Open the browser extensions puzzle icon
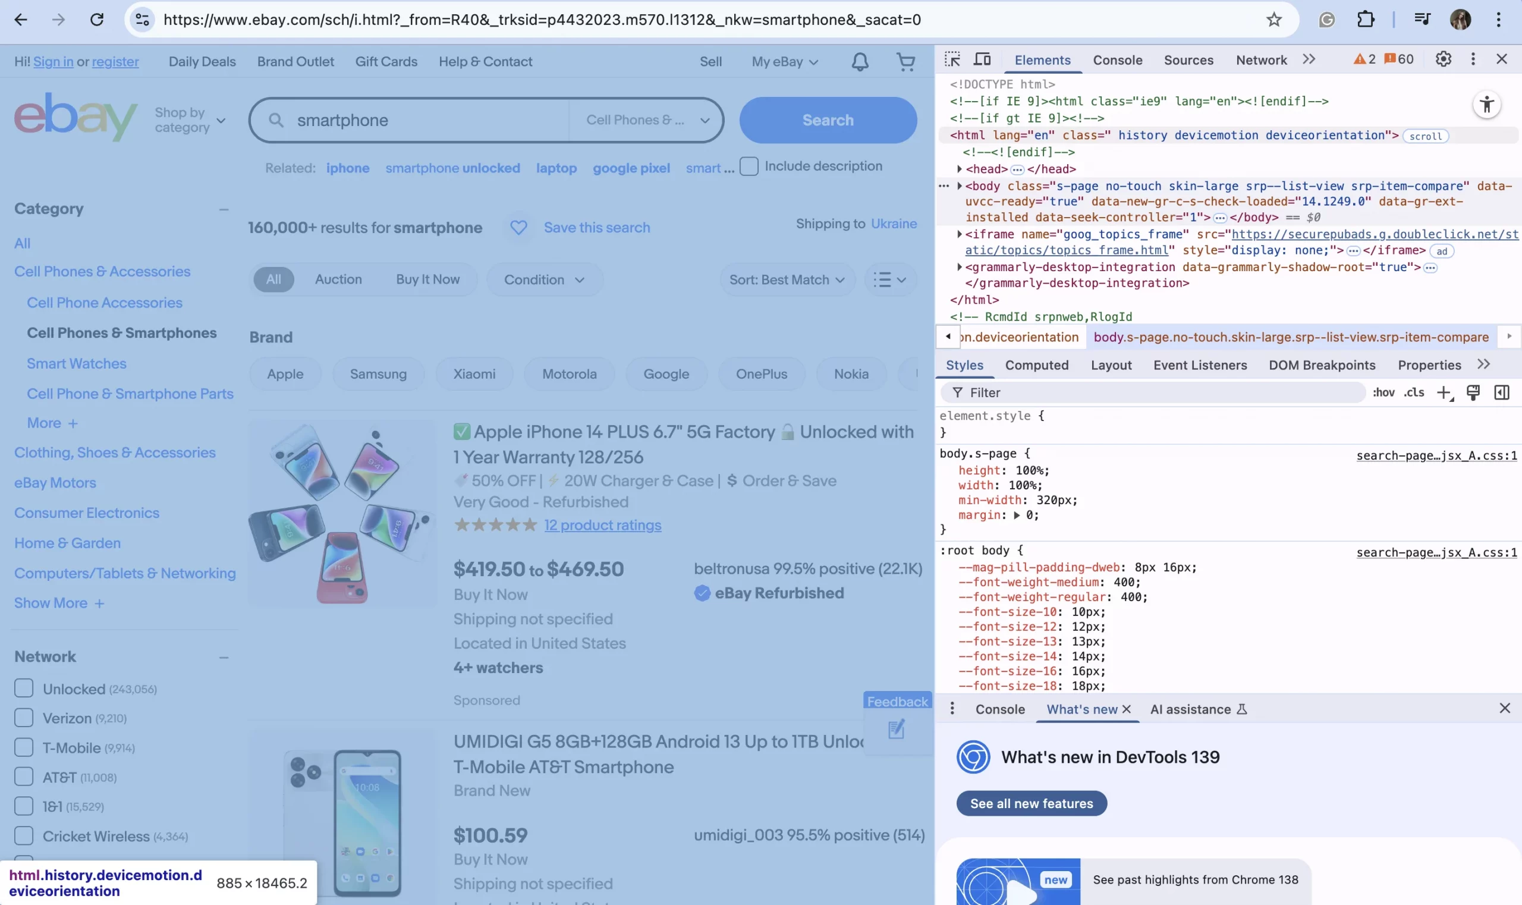This screenshot has height=905, width=1522. pyautogui.click(x=1365, y=20)
